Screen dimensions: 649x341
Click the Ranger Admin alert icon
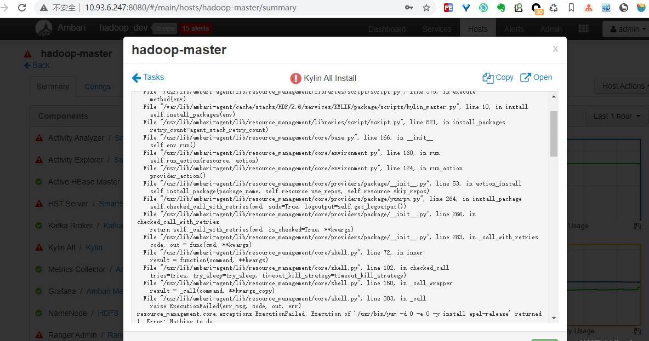tap(39, 335)
